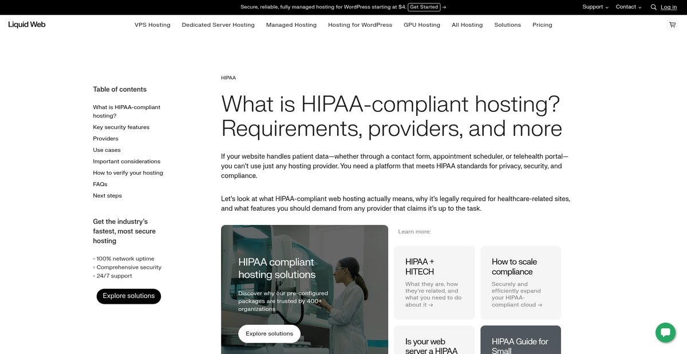Viewport: 687px width, 354px height.
Task: Open the Managed Hosting menu
Action: (291, 25)
